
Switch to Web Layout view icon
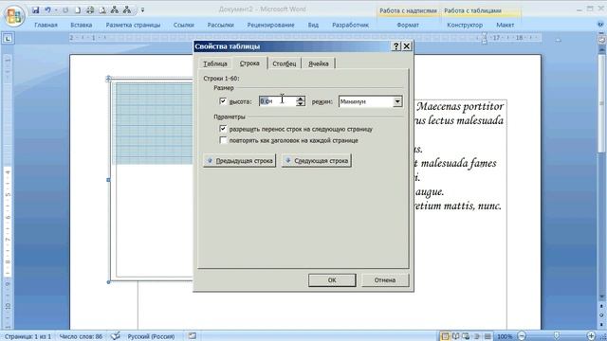[466, 336]
